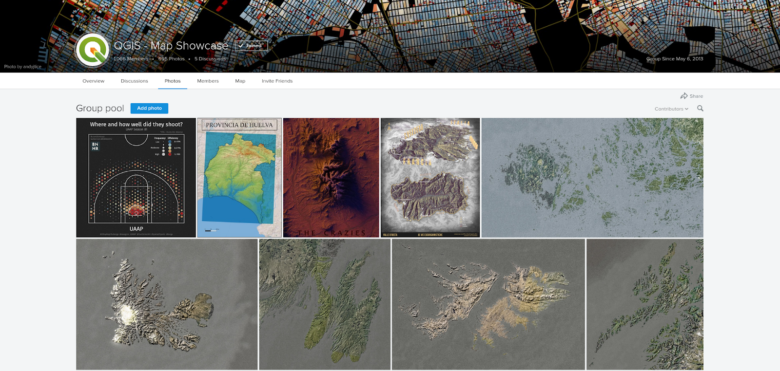This screenshot has height=371, width=780.
Task: Expand the Contributors dropdown
Action: (671, 109)
